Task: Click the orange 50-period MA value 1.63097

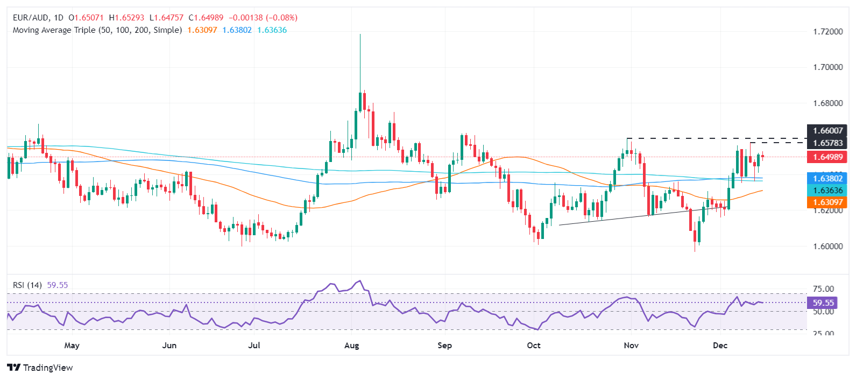Action: click(202, 30)
